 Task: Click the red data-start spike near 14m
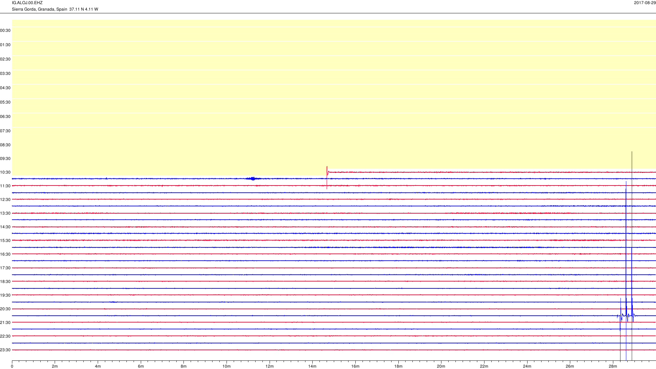(x=327, y=178)
